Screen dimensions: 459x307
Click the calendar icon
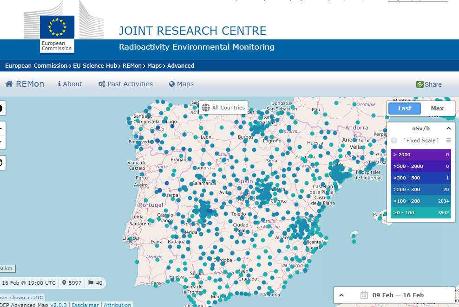tap(364, 295)
